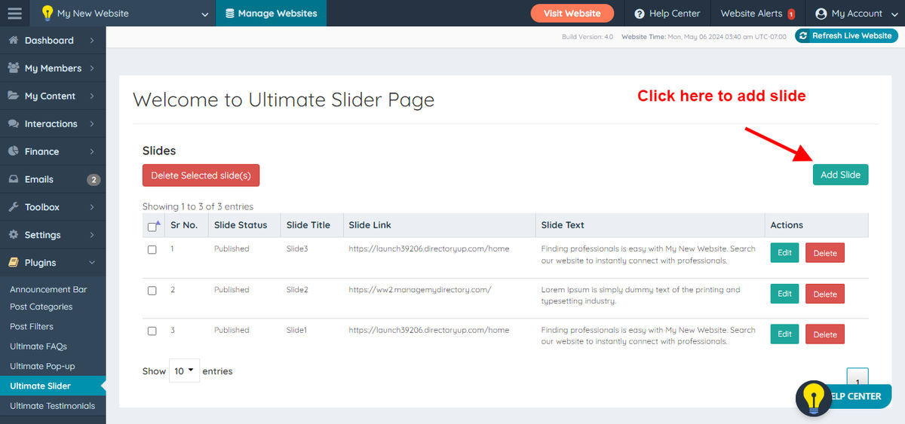Click the Manage Websites database icon
The height and width of the screenshot is (424, 905).
229,14
